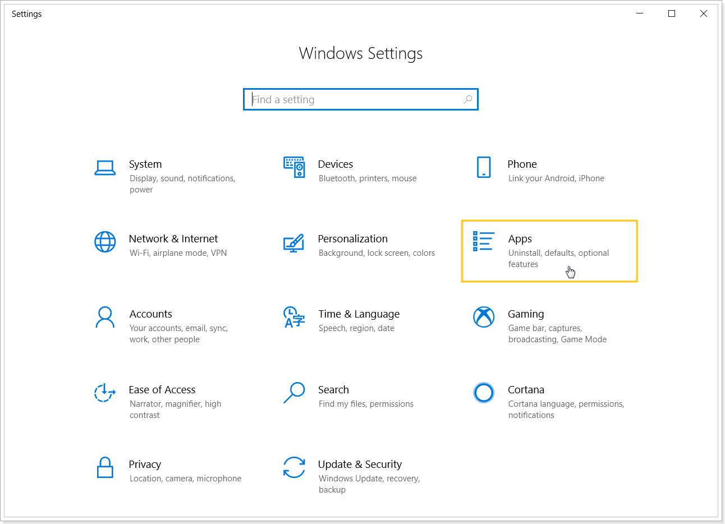The image size is (725, 524).
Task: Click 'Link your Android, iPhone' description
Action: click(x=556, y=178)
